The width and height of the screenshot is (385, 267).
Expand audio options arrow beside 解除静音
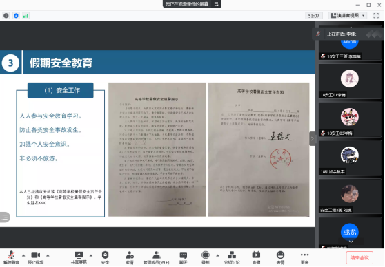(x=23, y=255)
